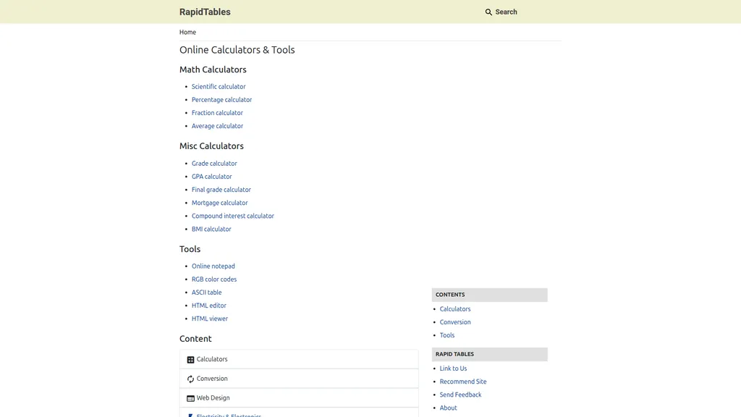The height and width of the screenshot is (417, 741).
Task: Open Compound interest calculator link
Action: coord(232,216)
